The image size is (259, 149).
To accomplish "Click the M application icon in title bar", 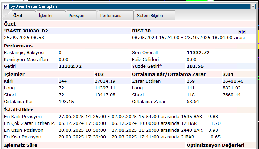I will [6, 6].
